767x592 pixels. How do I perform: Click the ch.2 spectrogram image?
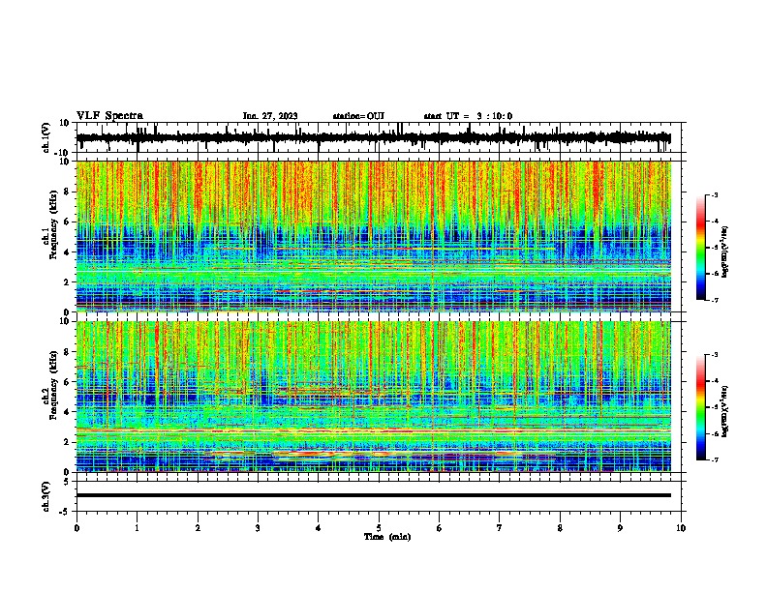(374, 397)
